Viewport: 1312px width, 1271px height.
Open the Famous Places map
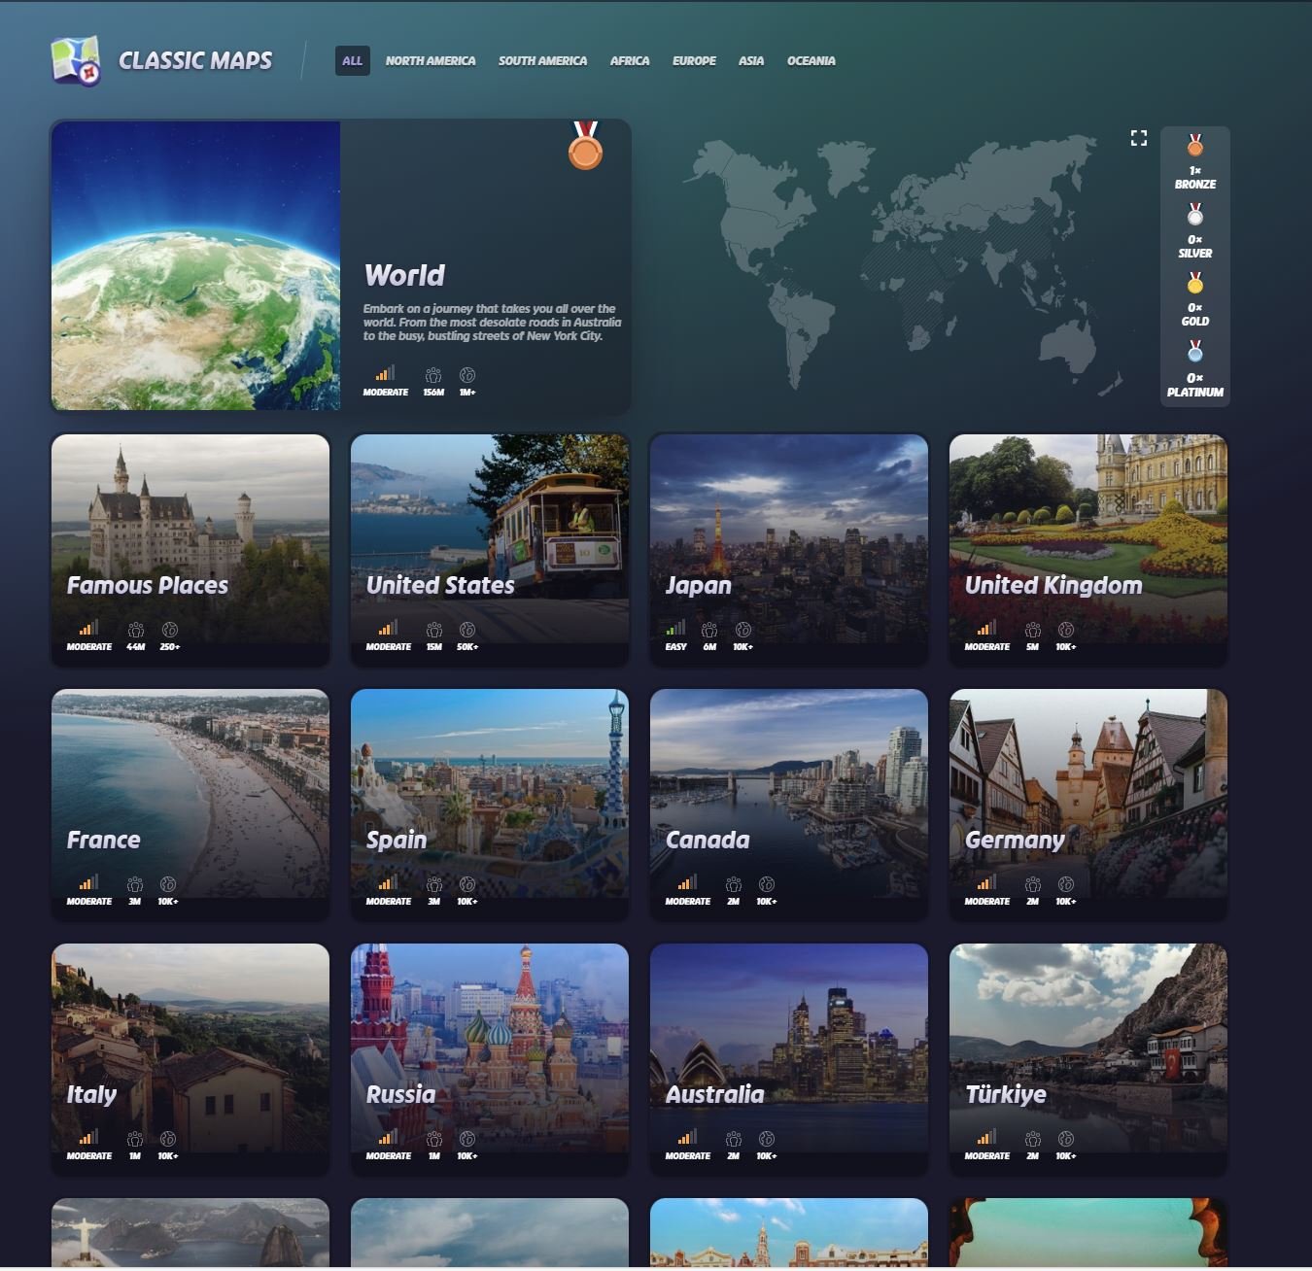click(190, 549)
